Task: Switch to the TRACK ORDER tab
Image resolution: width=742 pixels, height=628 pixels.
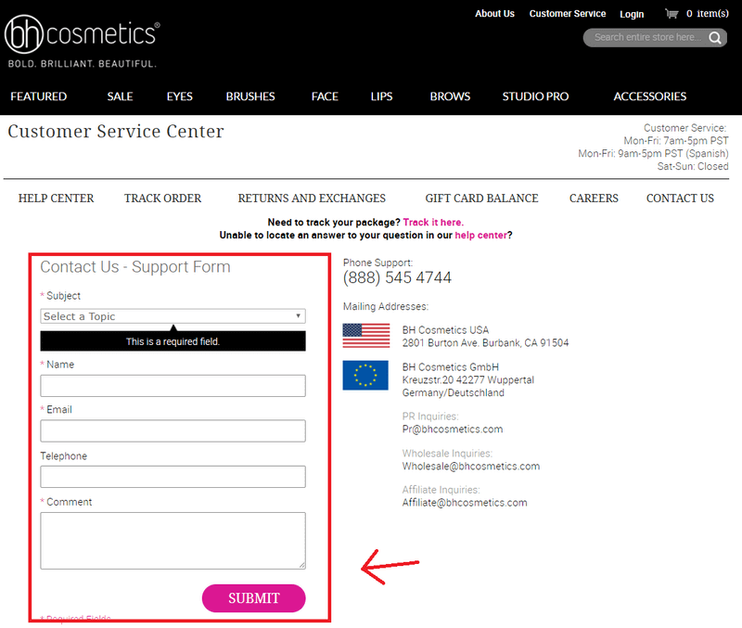Action: 163,199
